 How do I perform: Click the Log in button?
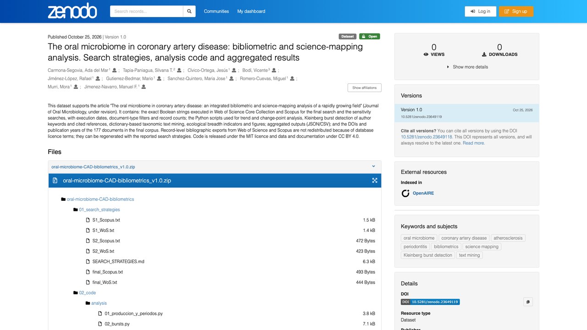click(x=480, y=11)
